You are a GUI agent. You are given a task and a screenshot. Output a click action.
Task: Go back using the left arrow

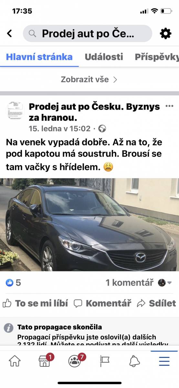click(x=9, y=33)
